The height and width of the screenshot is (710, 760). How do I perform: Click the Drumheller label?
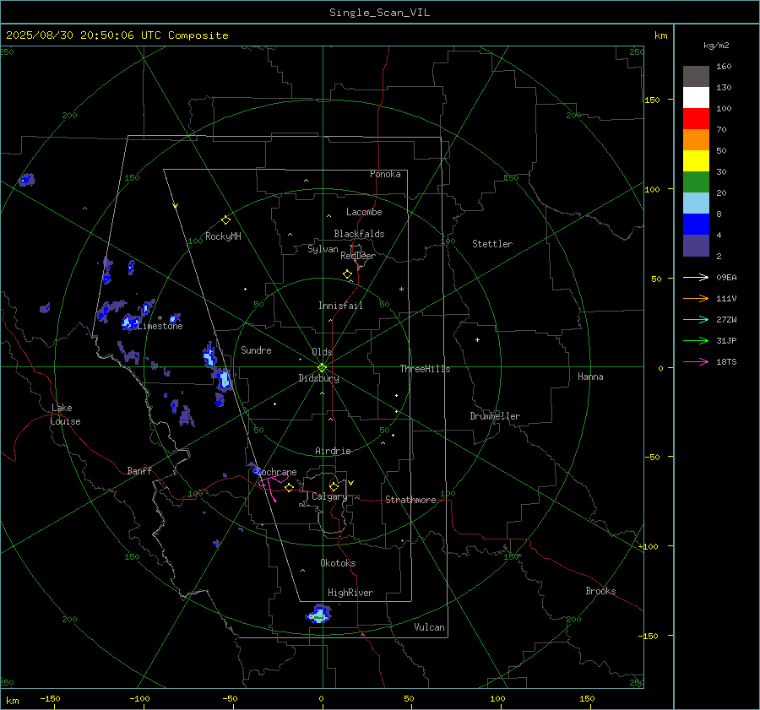click(495, 416)
